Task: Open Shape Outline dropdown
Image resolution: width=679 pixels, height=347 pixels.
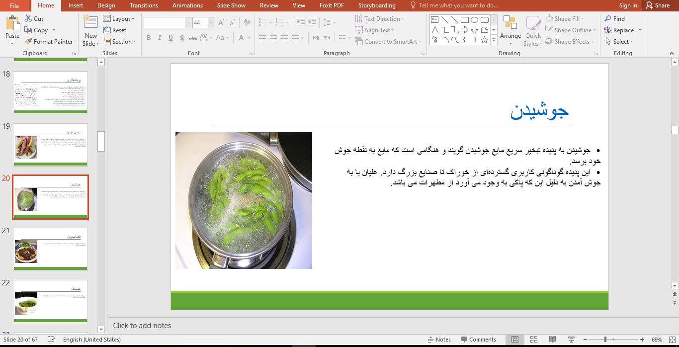Action: (x=571, y=30)
